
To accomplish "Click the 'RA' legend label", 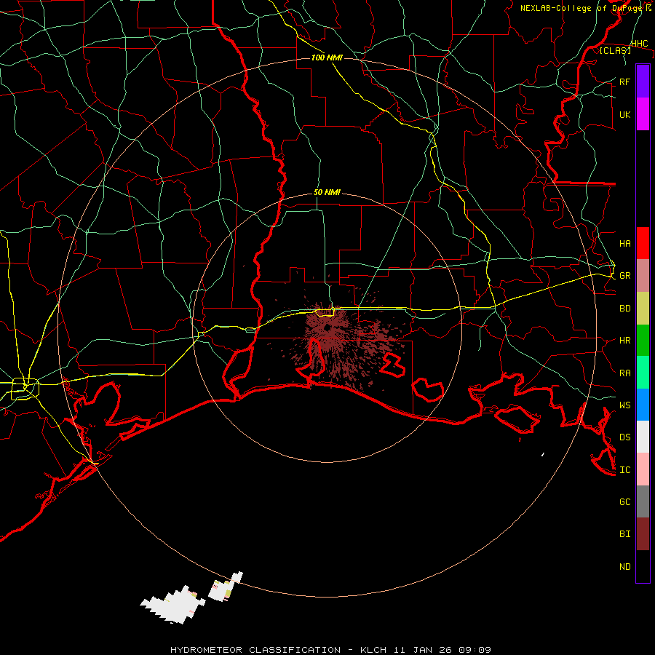I will tap(624, 373).
